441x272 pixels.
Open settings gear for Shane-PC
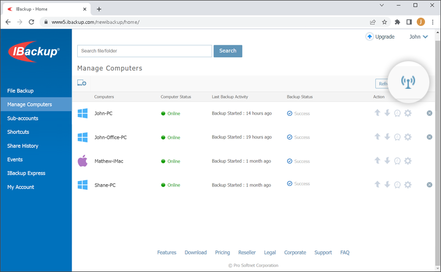(x=407, y=185)
